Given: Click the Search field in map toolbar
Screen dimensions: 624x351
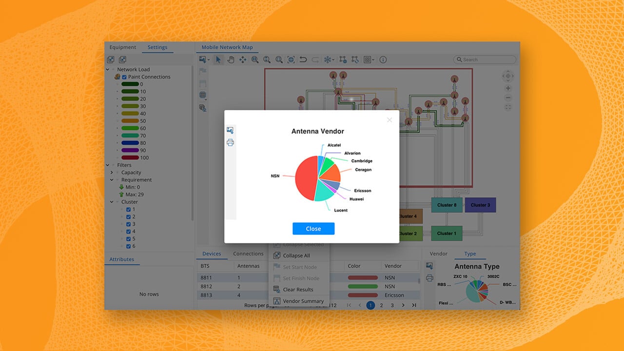Looking at the screenshot, I should click(485, 59).
